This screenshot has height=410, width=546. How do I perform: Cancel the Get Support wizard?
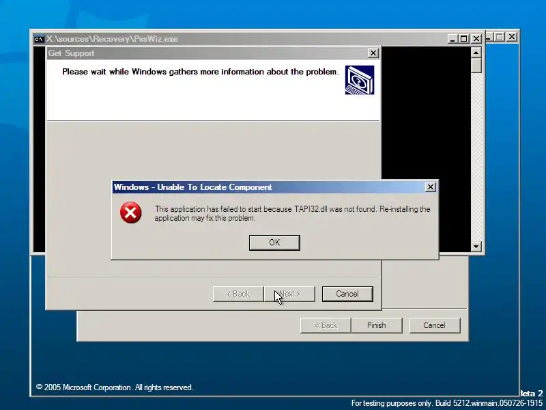pyautogui.click(x=347, y=294)
